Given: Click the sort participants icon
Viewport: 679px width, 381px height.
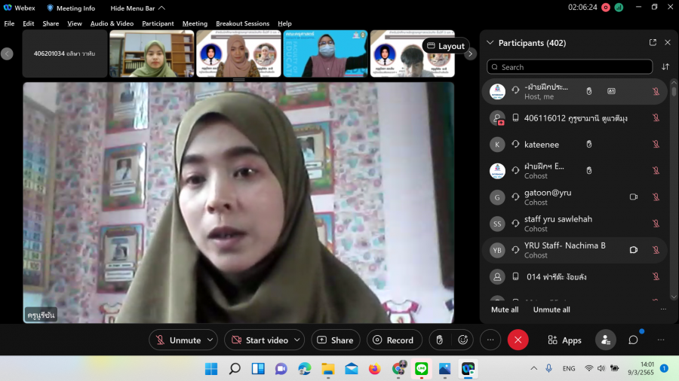Looking at the screenshot, I should (x=665, y=67).
